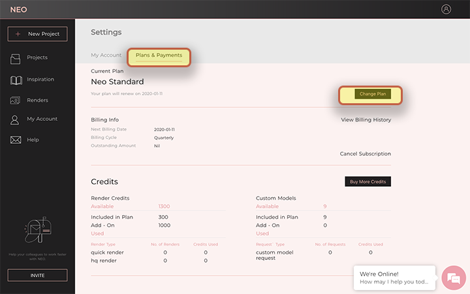Viewport: 470px width, 294px height.
Task: Click the custom model request row label
Action: [x=275, y=255]
